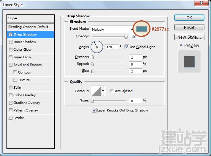The image size is (211, 156).
Task: Enable the Outer Glow checkbox
Action: [x=10, y=50]
